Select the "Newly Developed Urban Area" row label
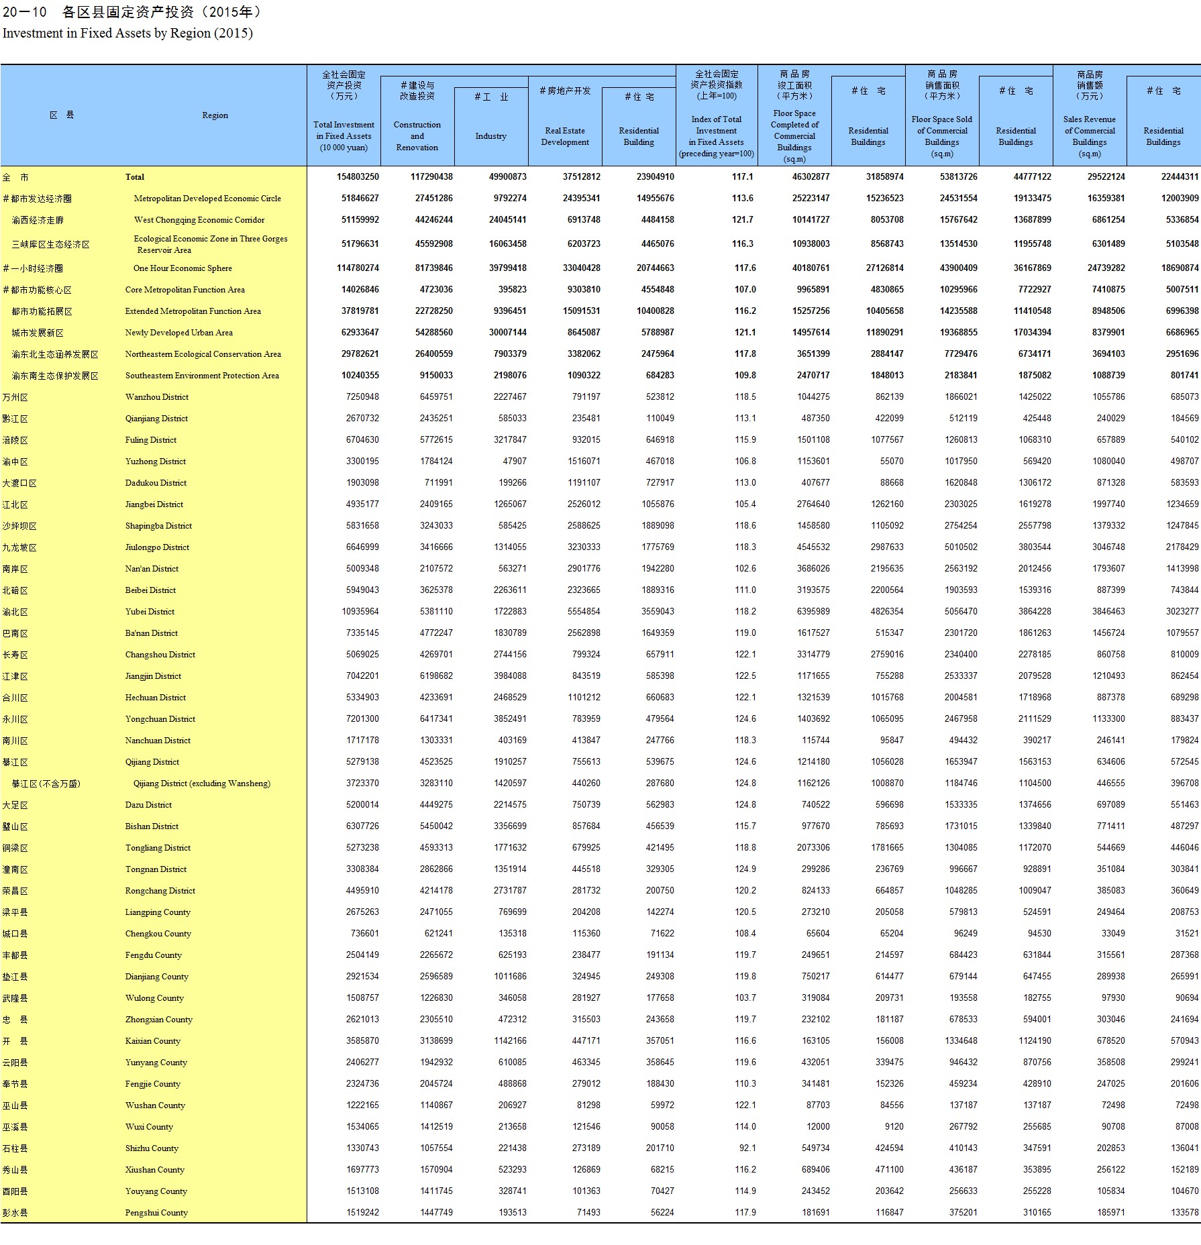 click(178, 333)
